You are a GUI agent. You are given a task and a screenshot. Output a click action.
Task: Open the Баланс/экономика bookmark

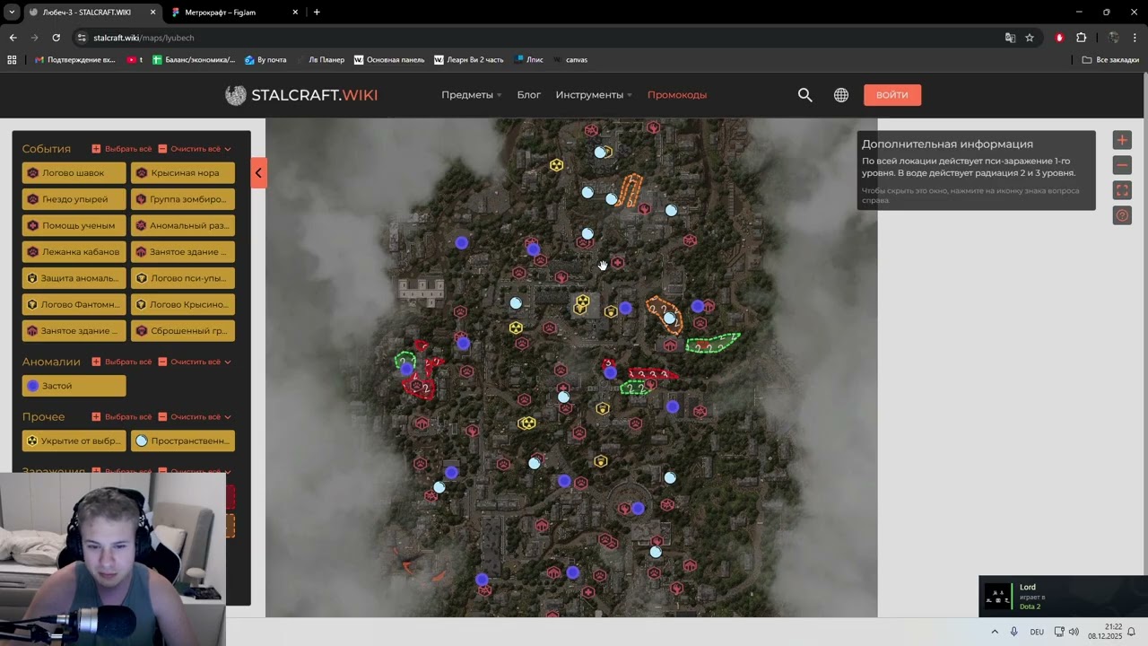click(x=194, y=60)
